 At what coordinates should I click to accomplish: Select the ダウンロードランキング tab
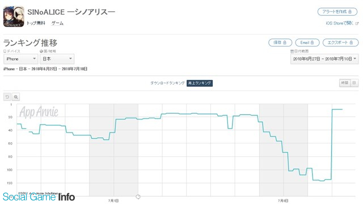point(167,83)
